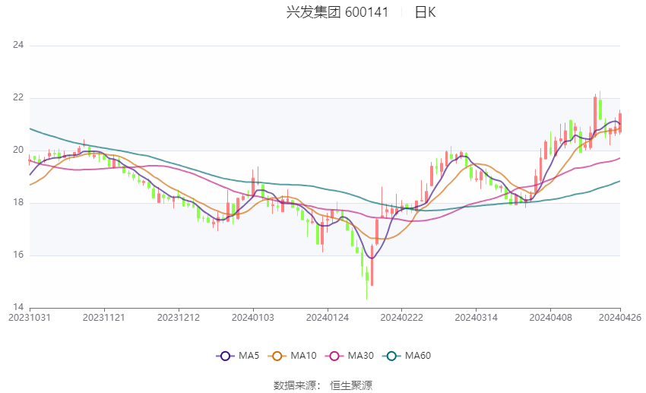646x393 pixels.
Task: Click the 20240408 date axis label
Action: click(550, 318)
